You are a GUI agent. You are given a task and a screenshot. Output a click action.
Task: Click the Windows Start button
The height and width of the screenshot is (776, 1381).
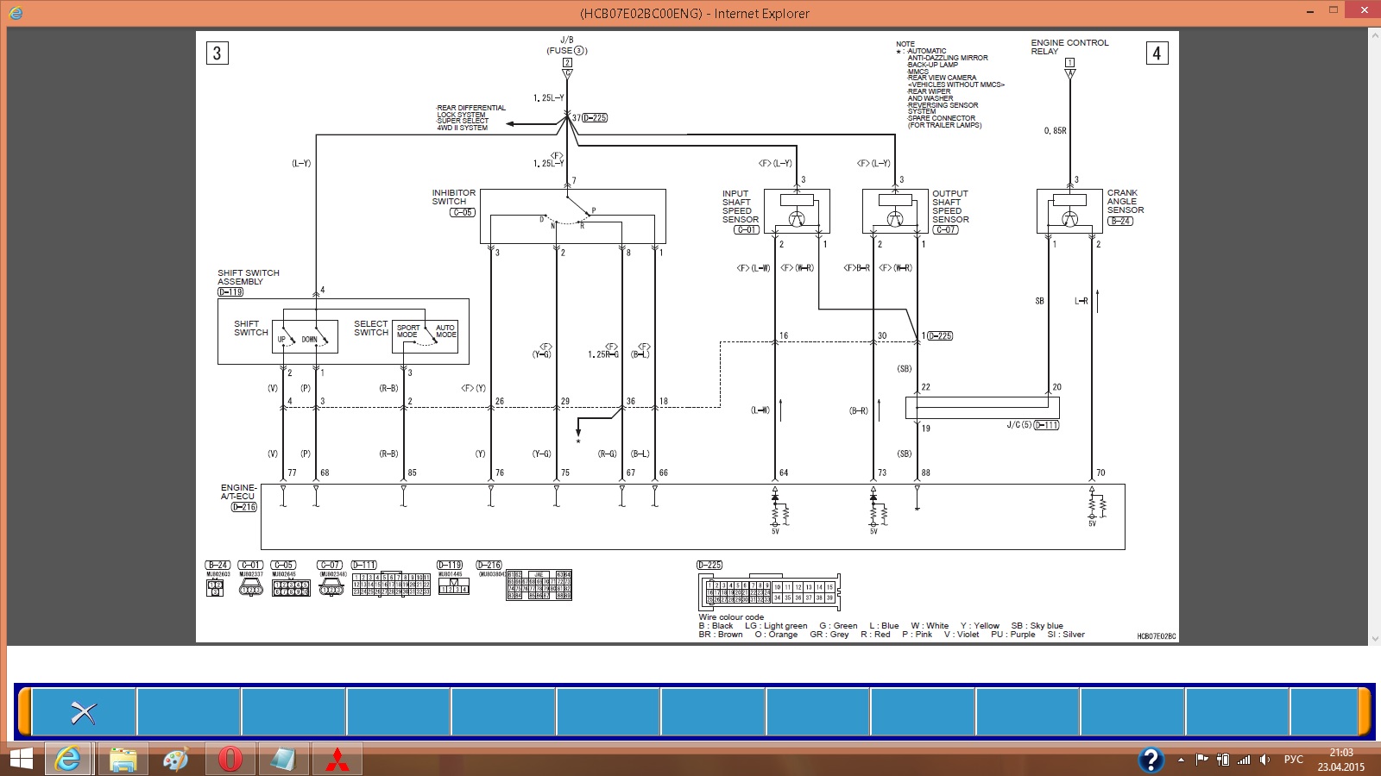21,760
